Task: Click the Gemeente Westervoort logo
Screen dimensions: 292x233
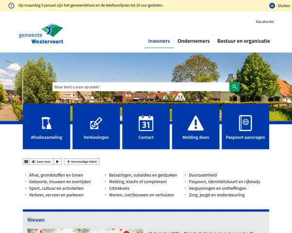Action: click(41, 34)
